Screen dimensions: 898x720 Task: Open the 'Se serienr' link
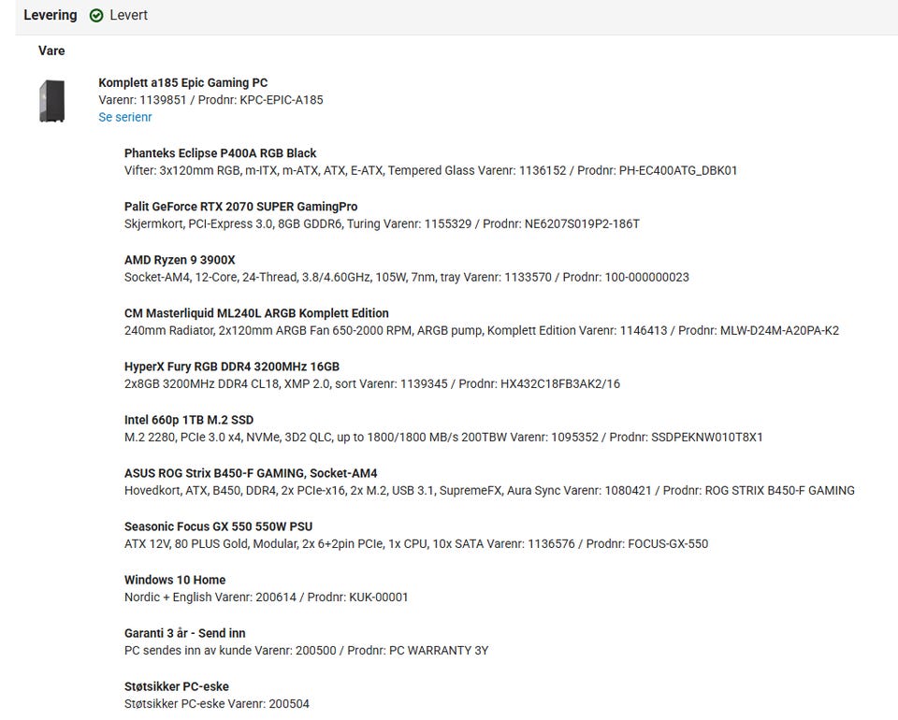coord(124,117)
